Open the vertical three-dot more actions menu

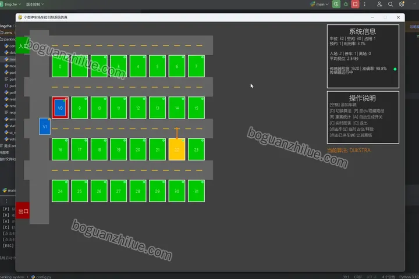[x=364, y=4]
